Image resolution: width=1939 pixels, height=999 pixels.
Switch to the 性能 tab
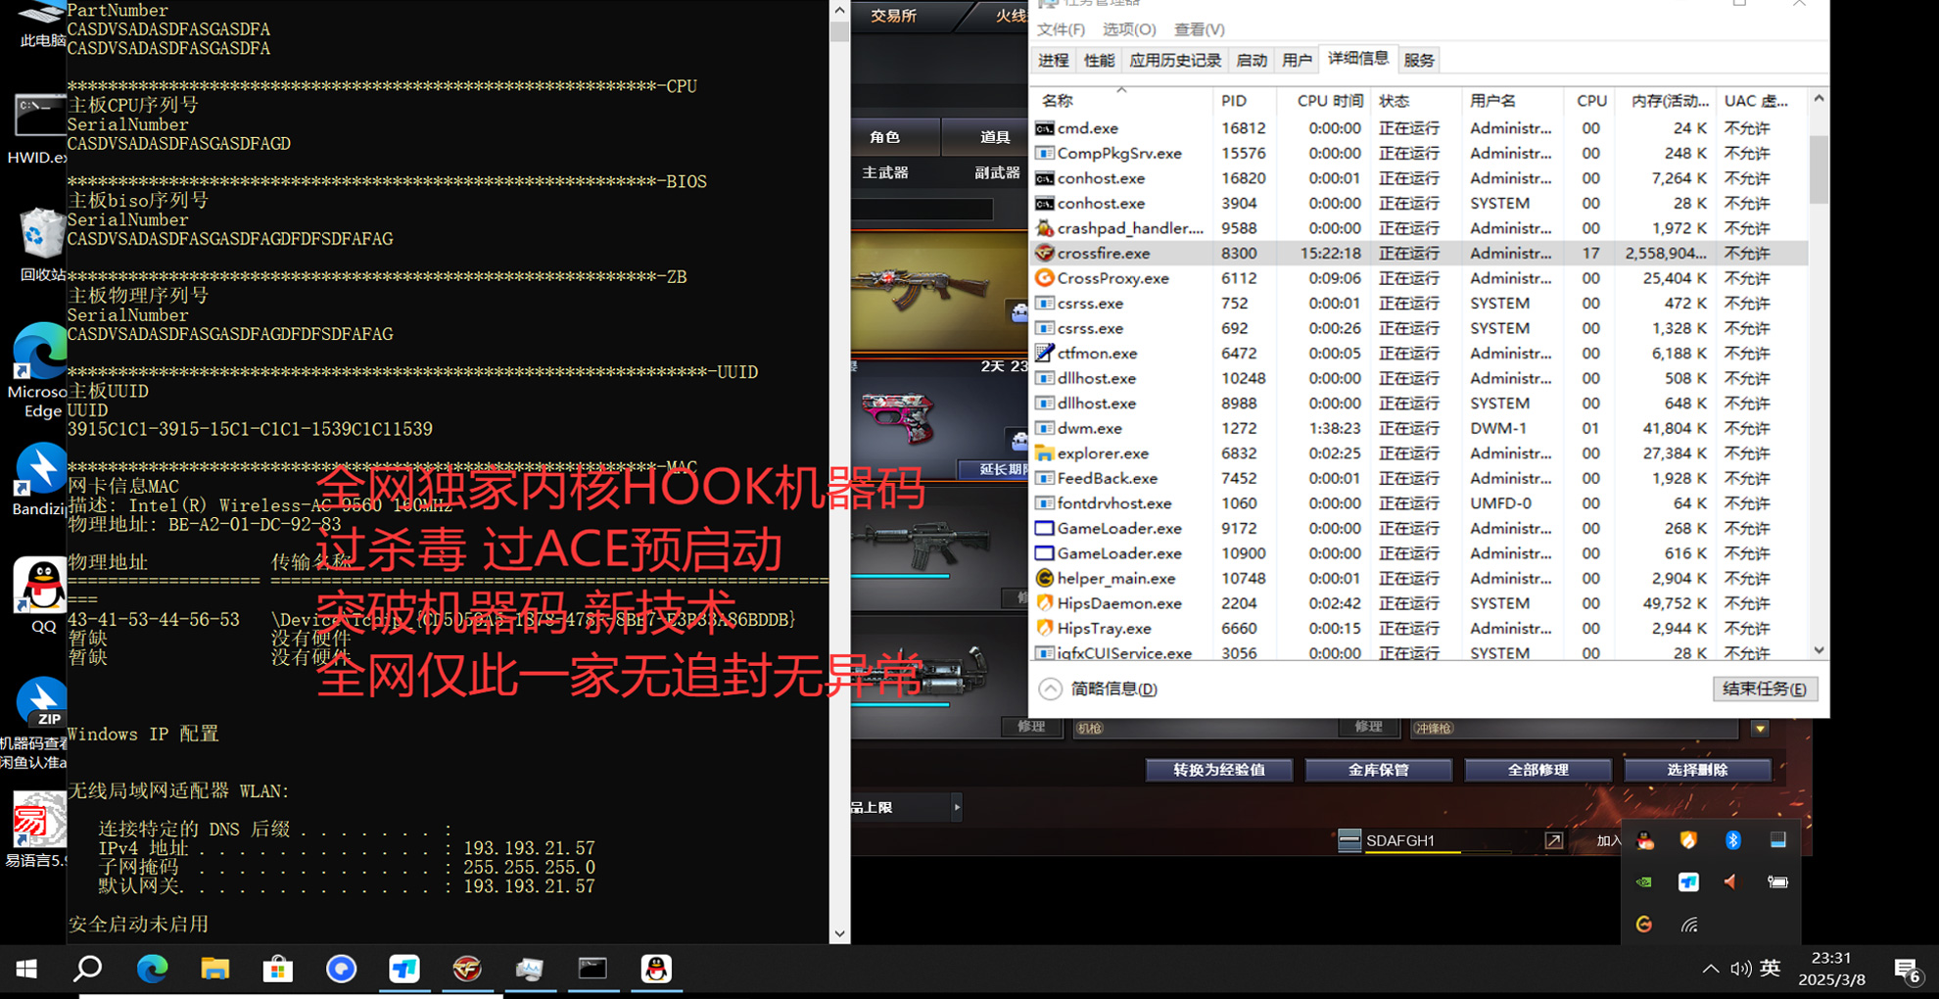point(1099,61)
